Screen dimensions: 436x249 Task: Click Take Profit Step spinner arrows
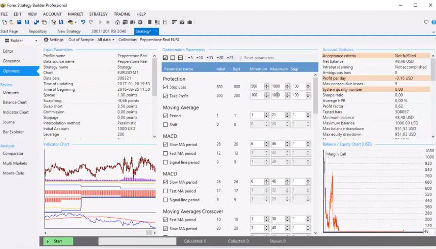(x=308, y=95)
